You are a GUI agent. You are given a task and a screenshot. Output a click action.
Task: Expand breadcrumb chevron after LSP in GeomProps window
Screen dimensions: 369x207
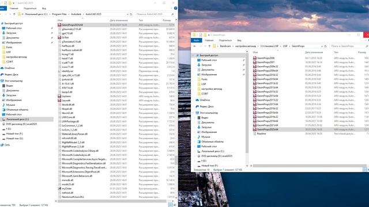coord(289,46)
